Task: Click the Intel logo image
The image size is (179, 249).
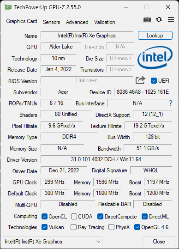Action: click(x=155, y=58)
